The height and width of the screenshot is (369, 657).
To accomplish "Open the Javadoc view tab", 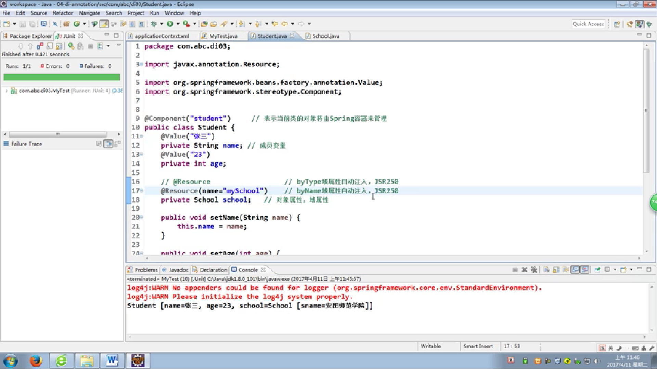I will pyautogui.click(x=175, y=270).
